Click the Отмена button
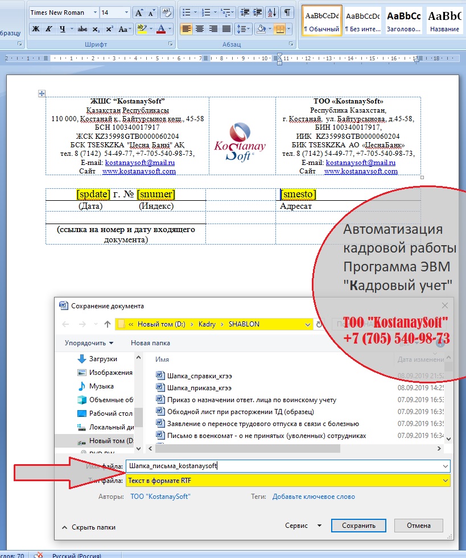 pyautogui.click(x=419, y=526)
